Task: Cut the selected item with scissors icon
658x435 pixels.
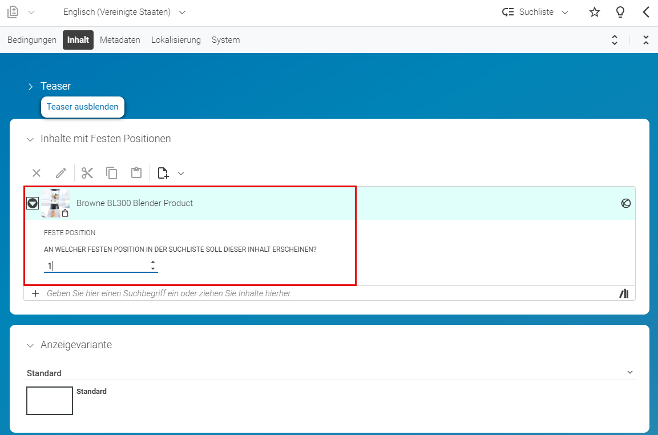Action: point(87,173)
